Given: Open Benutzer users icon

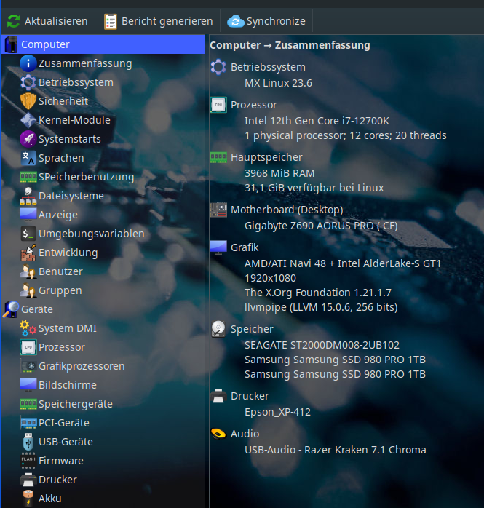Looking at the screenshot, I should click(x=28, y=271).
